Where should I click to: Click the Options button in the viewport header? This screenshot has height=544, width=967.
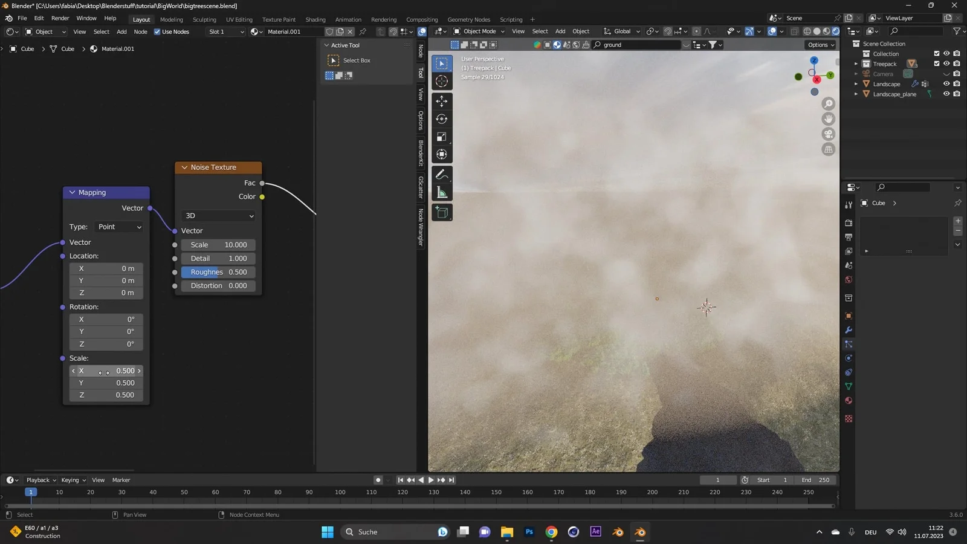820,44
